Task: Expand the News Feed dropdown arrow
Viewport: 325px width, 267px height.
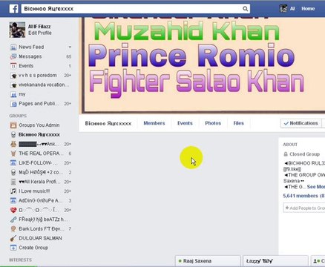Action: (x=70, y=47)
